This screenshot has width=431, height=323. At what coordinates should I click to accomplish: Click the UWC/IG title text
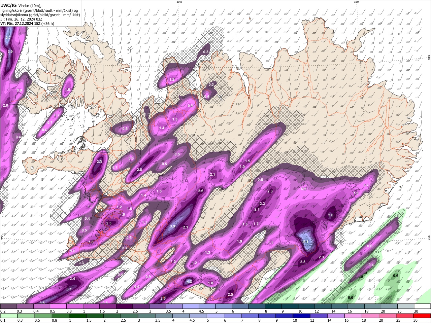8,5
